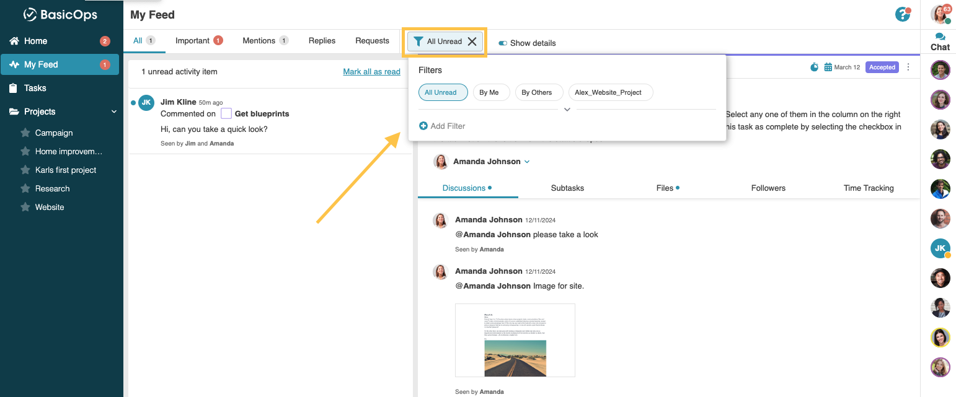
Task: Click Mark all as read link
Action: 371,72
